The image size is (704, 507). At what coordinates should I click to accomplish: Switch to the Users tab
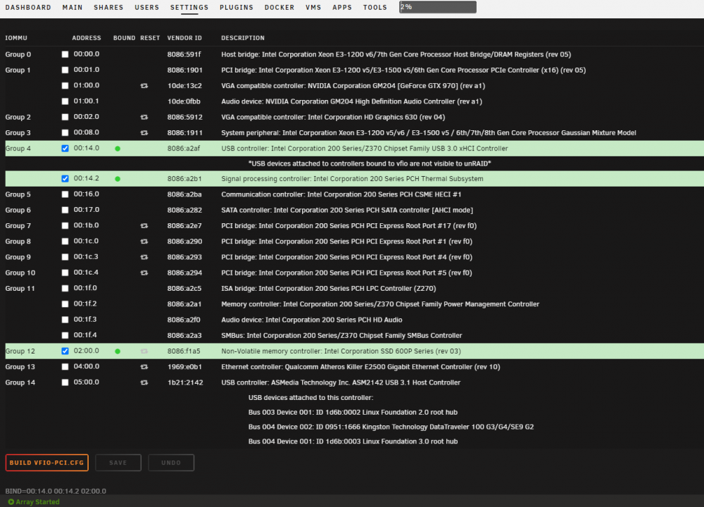tap(147, 8)
